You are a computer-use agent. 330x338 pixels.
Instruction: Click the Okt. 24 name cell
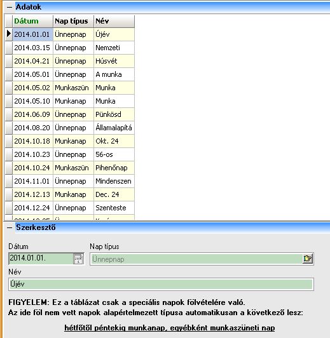click(114, 141)
